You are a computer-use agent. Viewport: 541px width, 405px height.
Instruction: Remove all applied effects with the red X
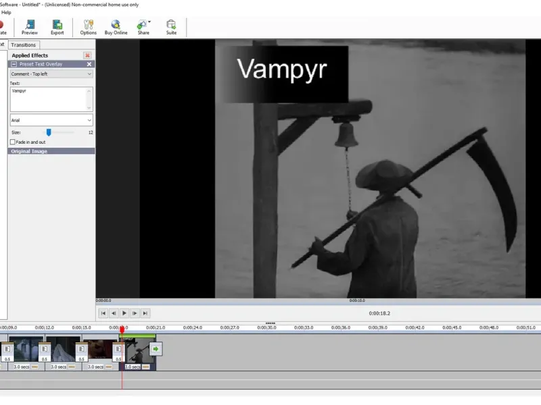(x=87, y=55)
